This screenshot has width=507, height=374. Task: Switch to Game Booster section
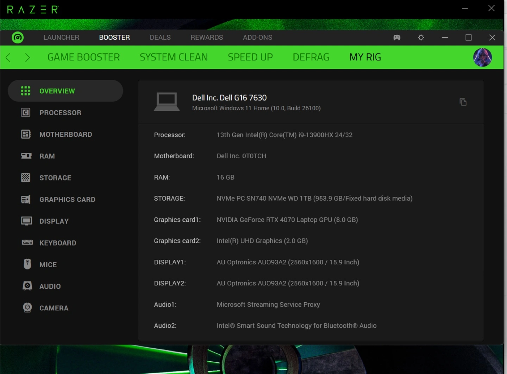point(83,57)
